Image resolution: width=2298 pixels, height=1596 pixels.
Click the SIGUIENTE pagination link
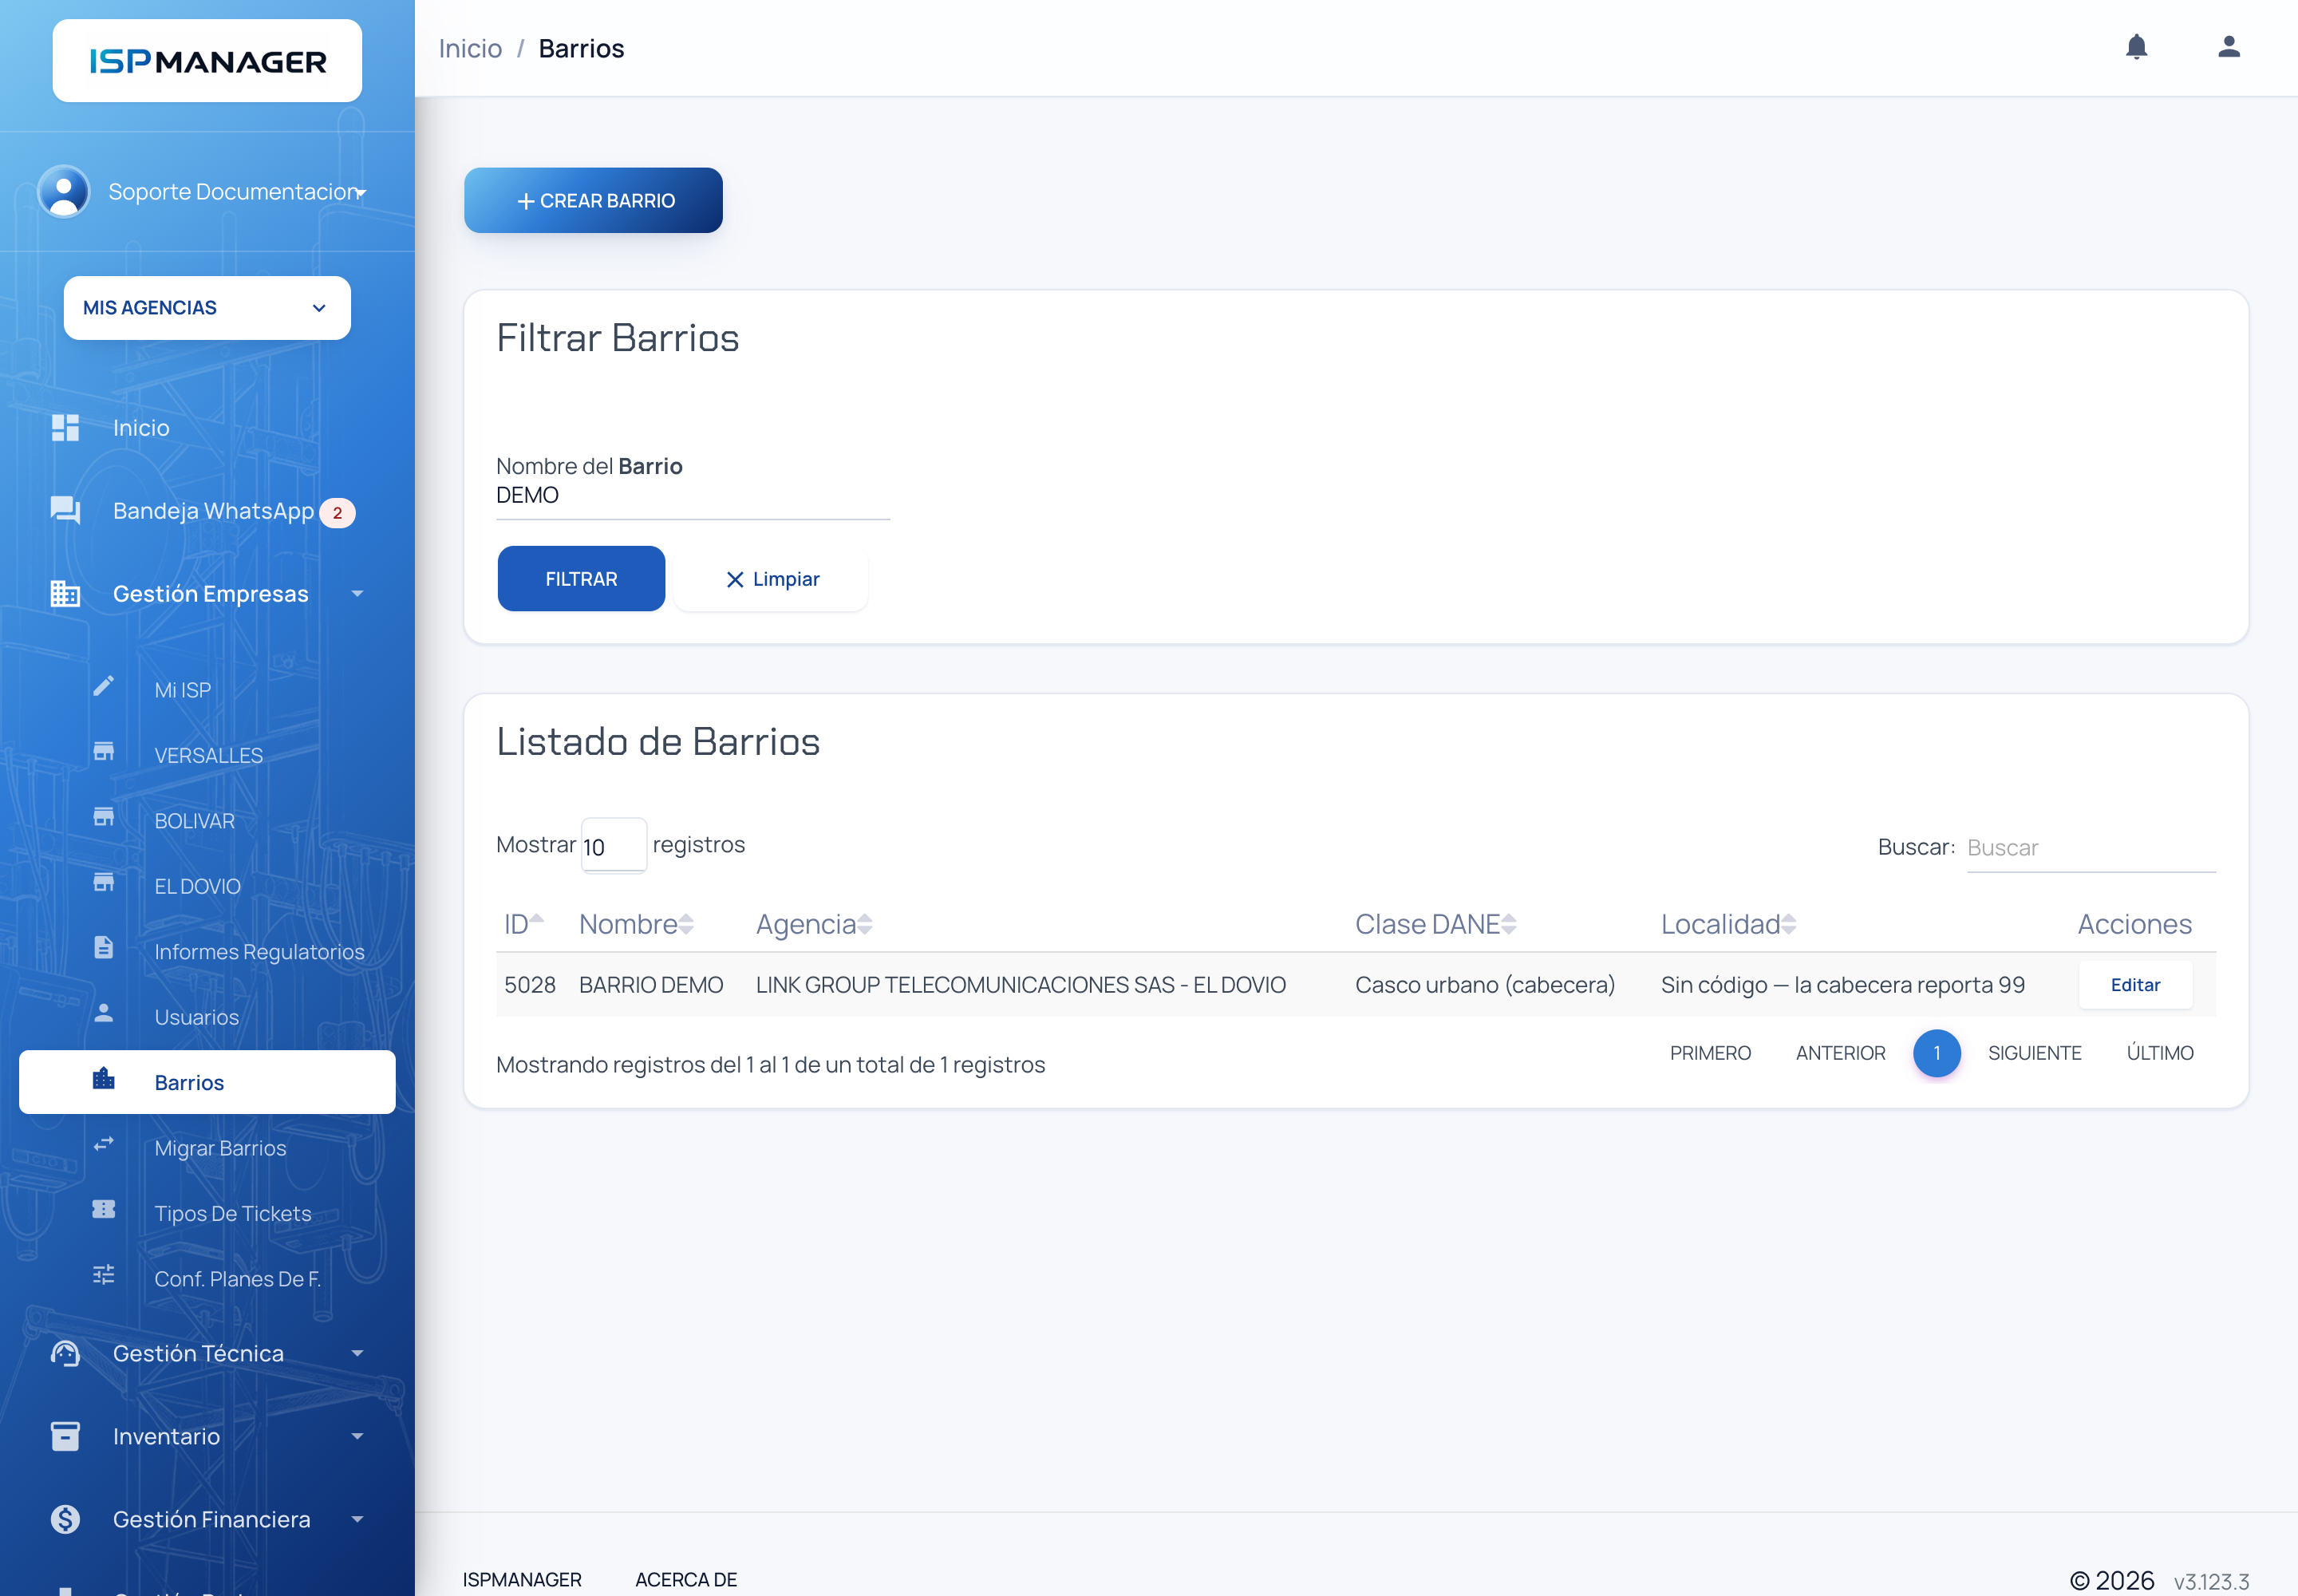2034,1053
